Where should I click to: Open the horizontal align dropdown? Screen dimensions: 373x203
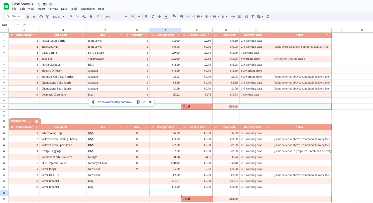tap(199, 16)
